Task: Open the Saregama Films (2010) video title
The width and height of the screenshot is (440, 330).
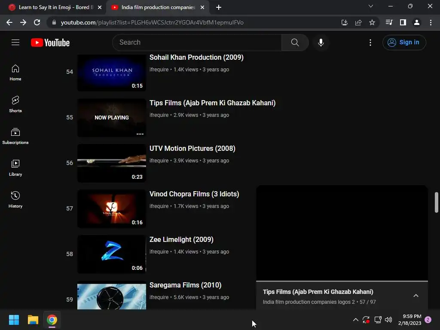Action: [x=186, y=285]
